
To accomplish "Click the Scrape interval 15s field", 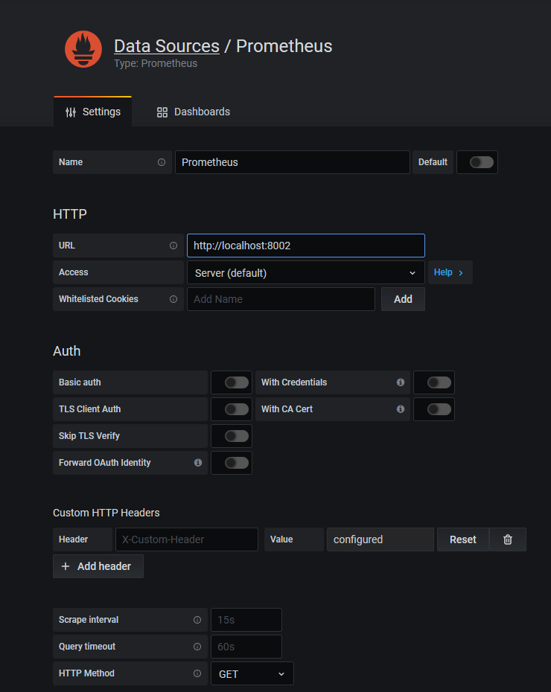I will click(x=246, y=620).
